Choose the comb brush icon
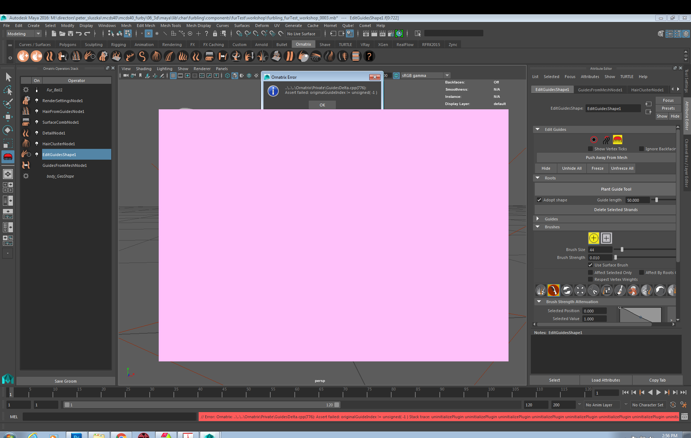The width and height of the screenshot is (691, 438). coord(554,290)
